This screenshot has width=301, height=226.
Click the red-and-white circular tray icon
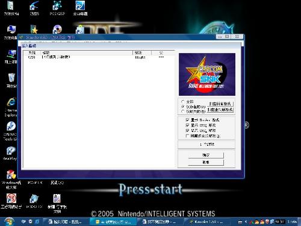click(x=267, y=222)
